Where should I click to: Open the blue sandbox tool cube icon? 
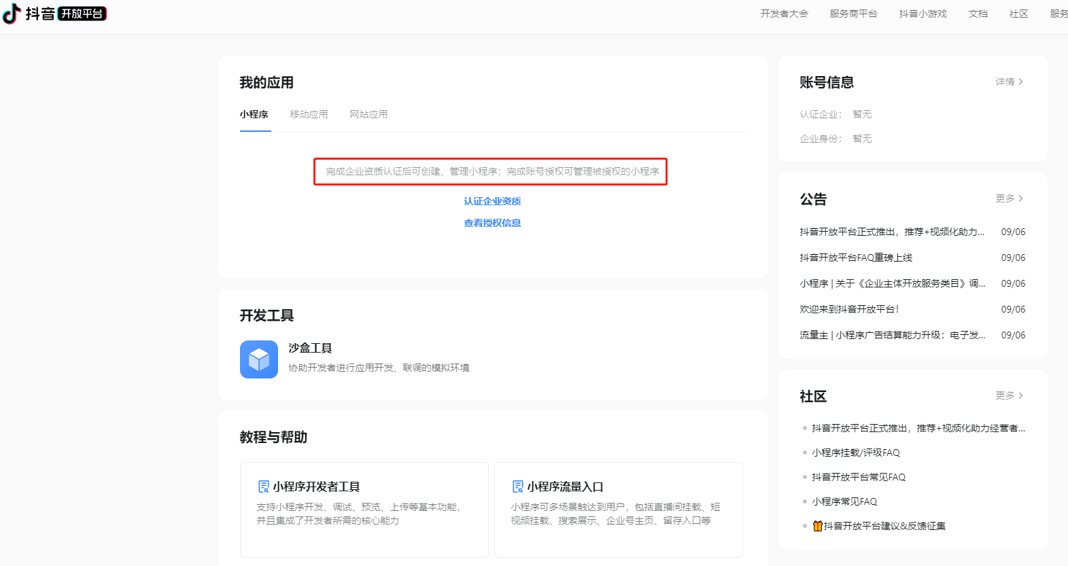click(x=258, y=359)
